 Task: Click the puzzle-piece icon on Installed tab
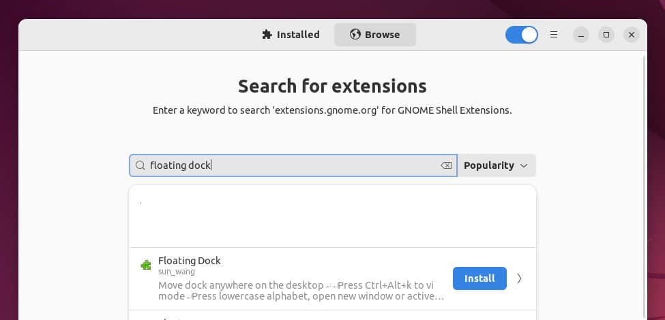267,35
